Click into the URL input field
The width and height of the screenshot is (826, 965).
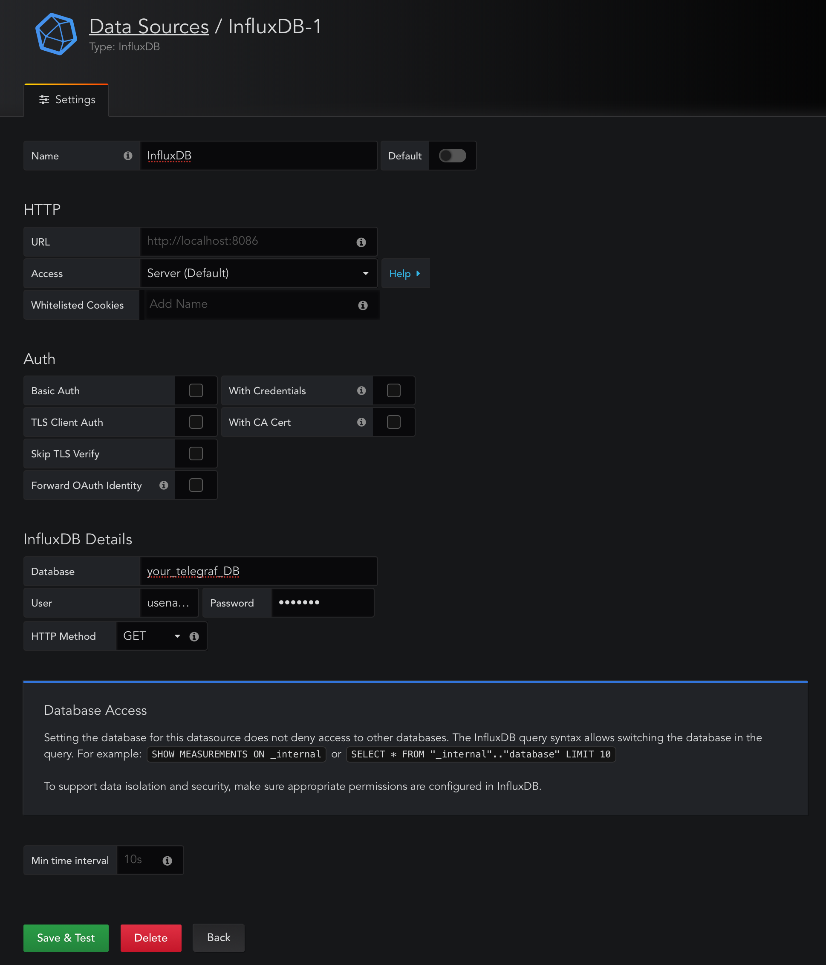[x=258, y=242]
